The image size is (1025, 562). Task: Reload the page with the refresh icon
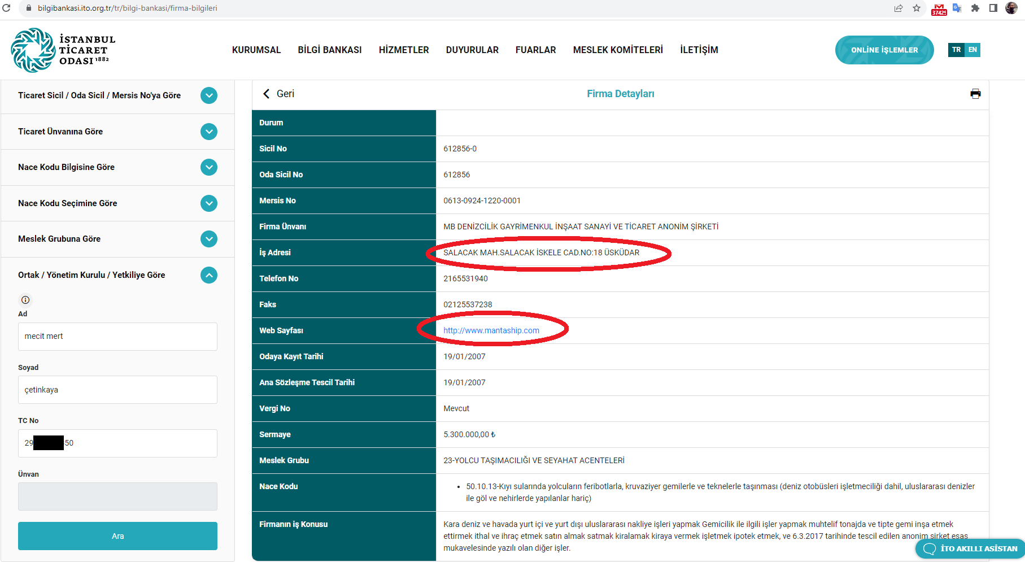pyautogui.click(x=6, y=8)
